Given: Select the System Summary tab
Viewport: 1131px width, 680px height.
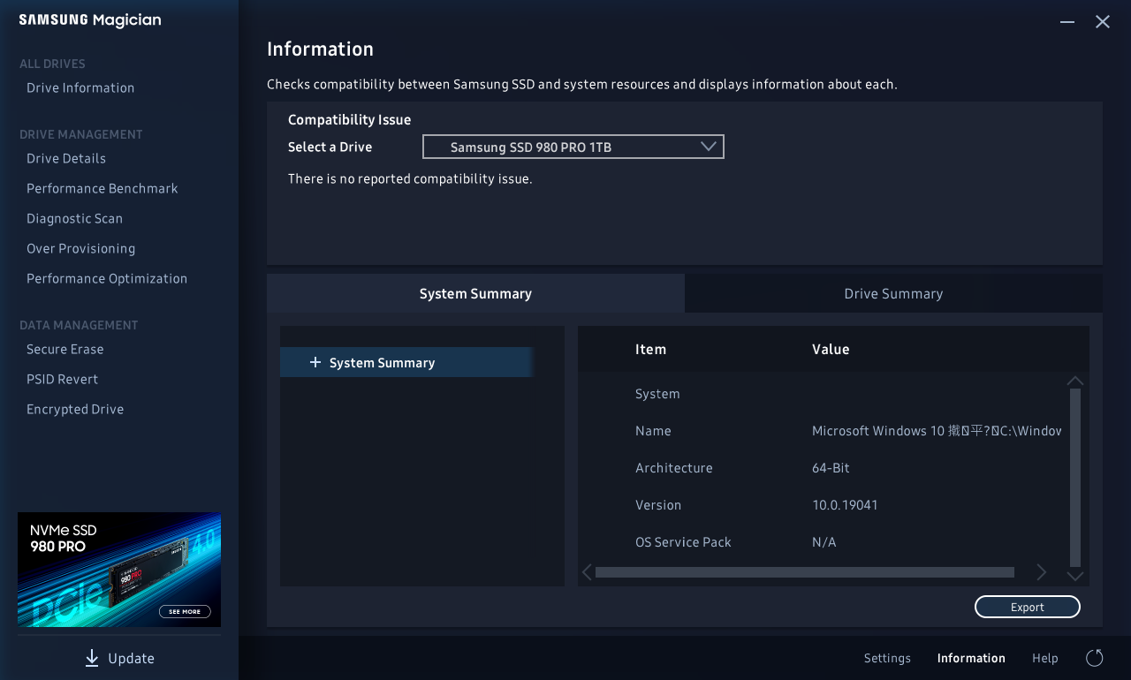Looking at the screenshot, I should pos(475,293).
